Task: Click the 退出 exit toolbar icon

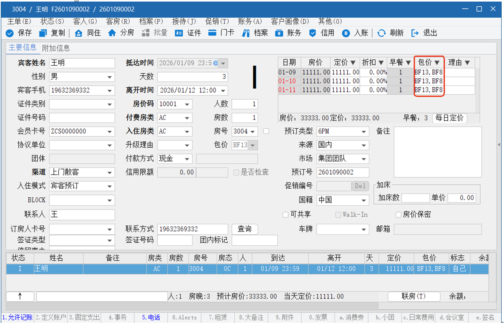Action: click(x=415, y=33)
